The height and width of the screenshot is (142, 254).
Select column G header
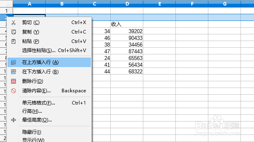coord(225,4)
